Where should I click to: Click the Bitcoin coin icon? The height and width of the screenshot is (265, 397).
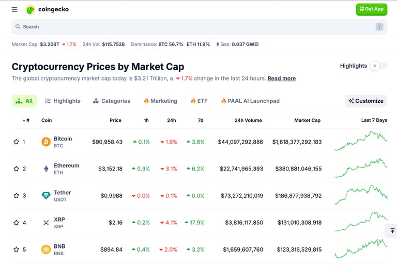[x=46, y=142]
